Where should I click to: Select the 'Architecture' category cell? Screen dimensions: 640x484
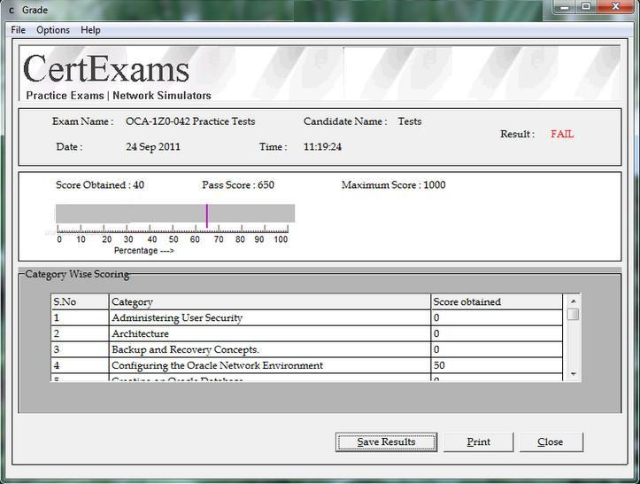tap(270, 333)
